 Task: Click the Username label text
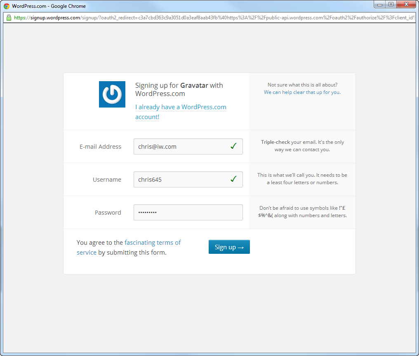pyautogui.click(x=107, y=180)
